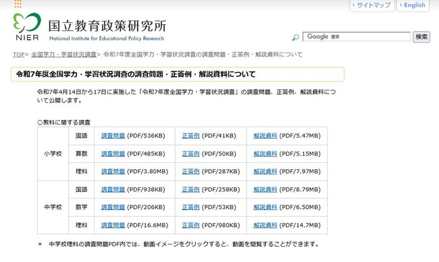Open 小学校 国語 正答例 PDF
This screenshot has height=262, width=439.
(190, 136)
